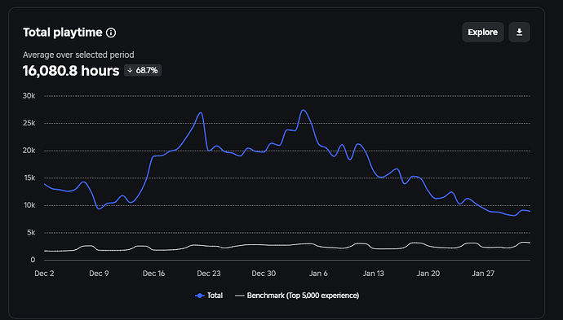Click the 30k y-axis label
This screenshot has width=563, height=320.
coord(29,96)
